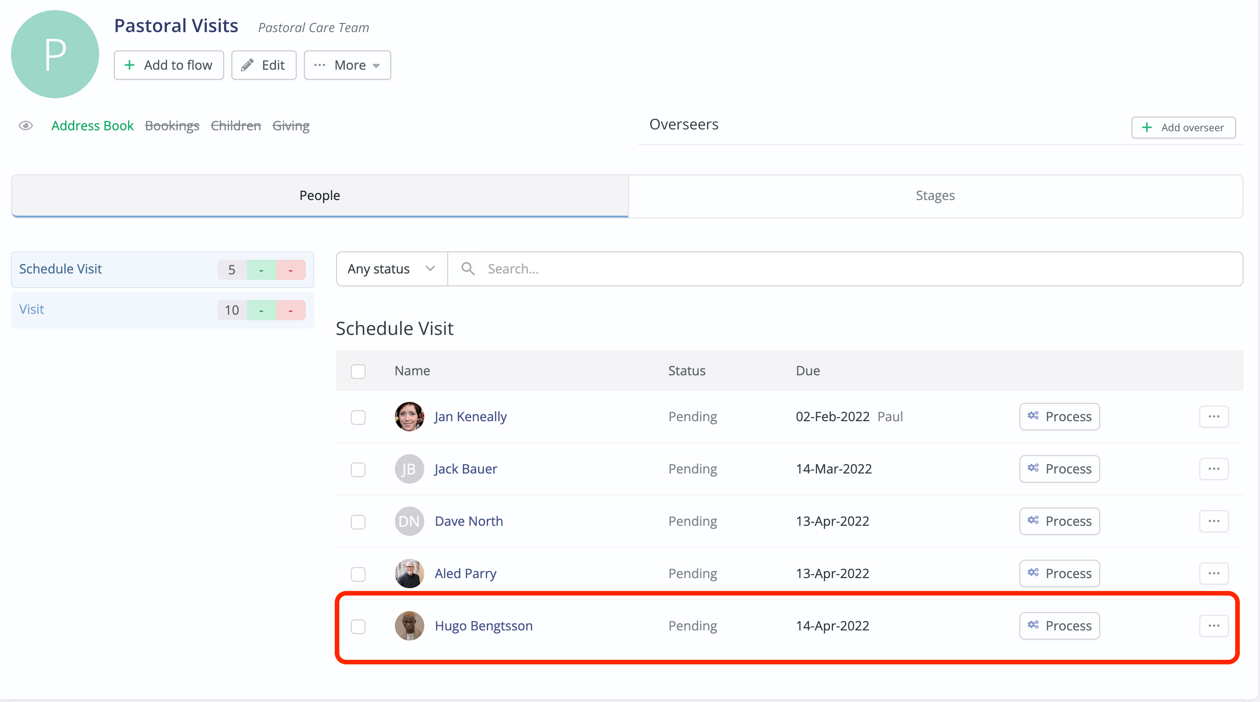Open ellipsis menu for Aled Parry
The width and height of the screenshot is (1260, 702).
click(1214, 574)
